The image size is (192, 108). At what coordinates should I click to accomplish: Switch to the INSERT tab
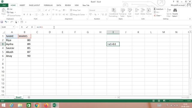pyautogui.click(x=22, y=5)
